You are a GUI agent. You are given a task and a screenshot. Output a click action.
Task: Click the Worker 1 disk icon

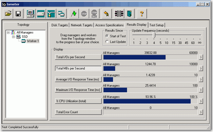pyautogui.click(x=23, y=41)
